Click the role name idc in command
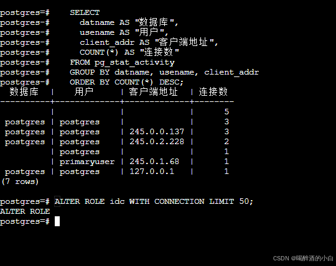Viewport: 336px width, 266px height. [117, 201]
